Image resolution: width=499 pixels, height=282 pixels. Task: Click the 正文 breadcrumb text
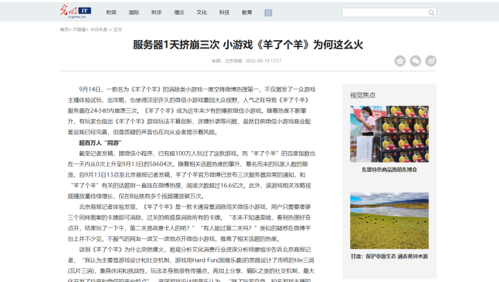(118, 30)
